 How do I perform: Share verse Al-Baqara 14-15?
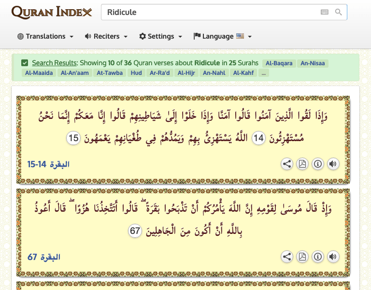(287, 164)
